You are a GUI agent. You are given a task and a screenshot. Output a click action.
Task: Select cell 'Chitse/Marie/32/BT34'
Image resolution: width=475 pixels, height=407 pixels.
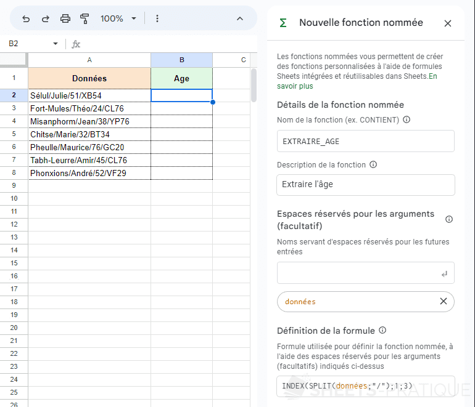[89, 134]
